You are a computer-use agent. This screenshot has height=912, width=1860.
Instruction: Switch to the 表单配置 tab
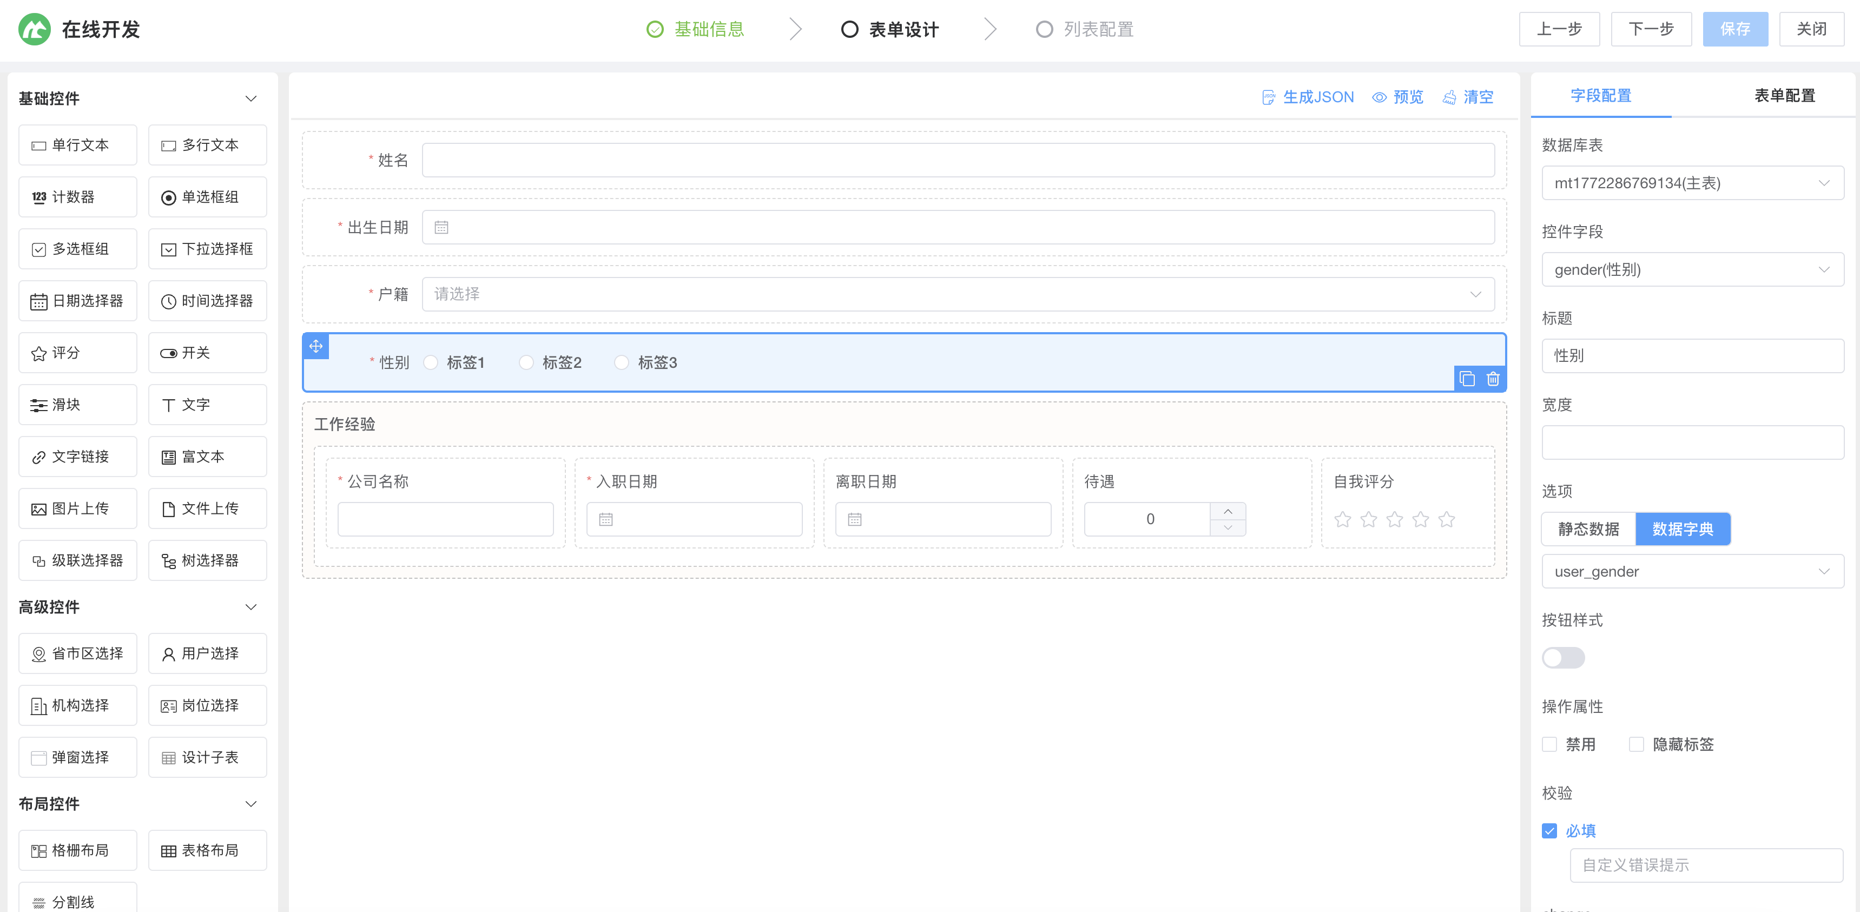pos(1784,95)
